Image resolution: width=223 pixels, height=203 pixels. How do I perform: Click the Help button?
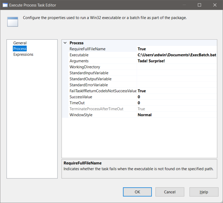tap(204, 192)
